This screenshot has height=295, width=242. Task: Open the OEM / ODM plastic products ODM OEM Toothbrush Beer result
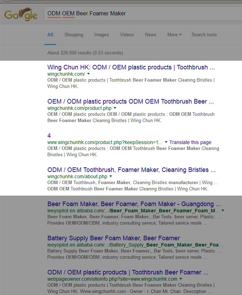tap(131, 101)
